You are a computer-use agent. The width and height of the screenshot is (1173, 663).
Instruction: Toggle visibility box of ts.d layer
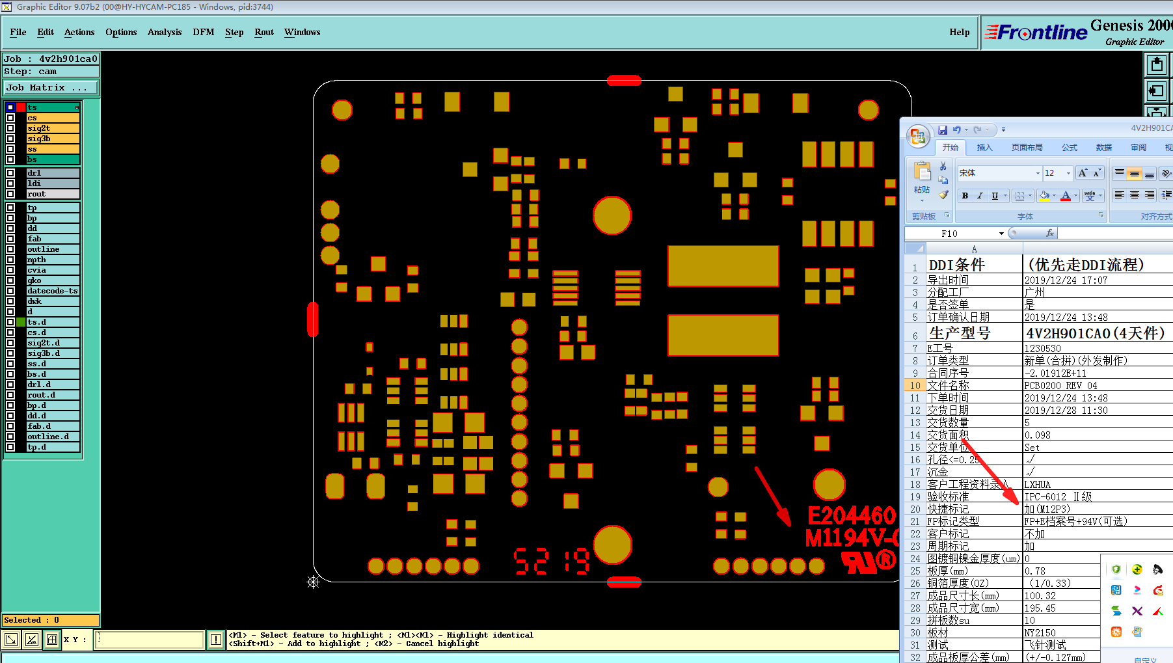(x=10, y=322)
